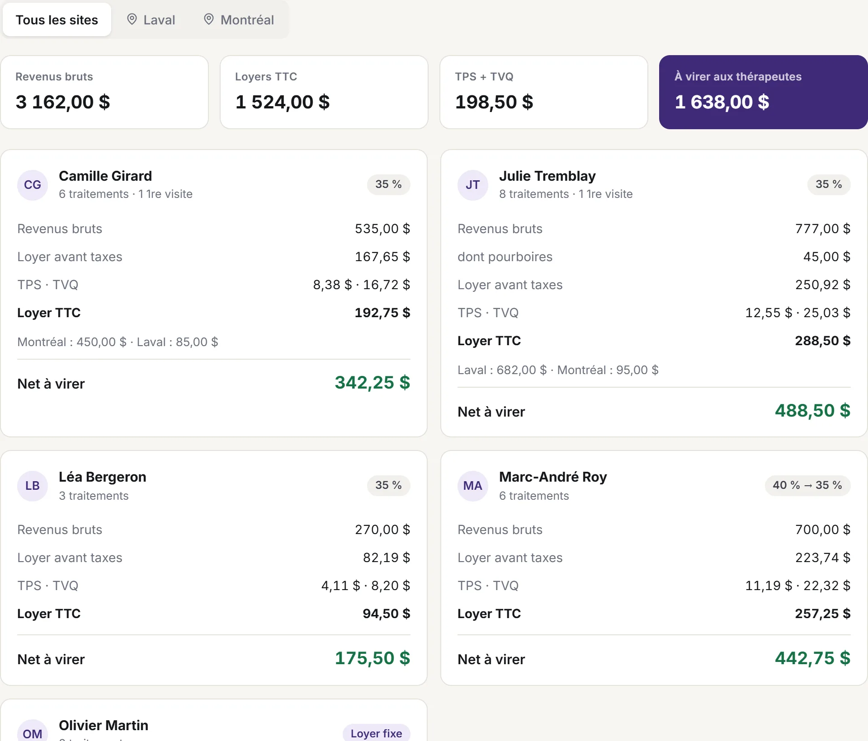Viewport: 868px width, 741px height.
Task: Click Julie Tremblay's 35 % rate badge
Action: tap(829, 184)
